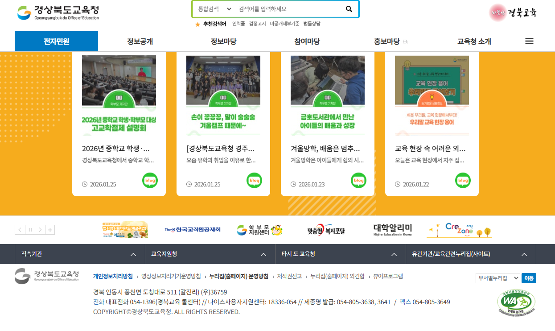The width and height of the screenshot is (555, 331).
Task: Open the 정보마당 menu
Action: [x=223, y=41]
